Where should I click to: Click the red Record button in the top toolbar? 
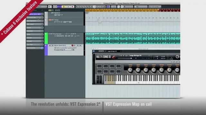[x=72, y=7]
